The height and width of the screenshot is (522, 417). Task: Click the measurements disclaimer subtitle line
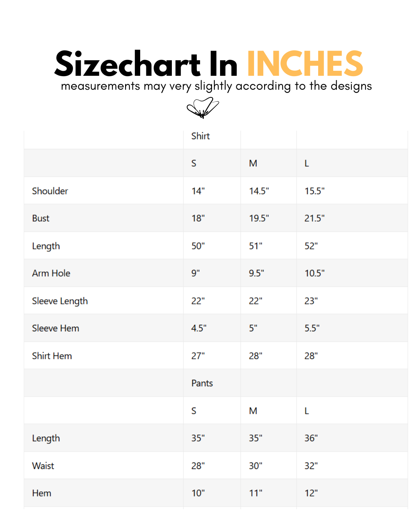pos(216,86)
